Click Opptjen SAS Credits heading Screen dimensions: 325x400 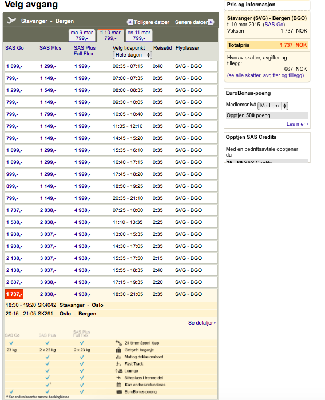pyautogui.click(x=251, y=137)
